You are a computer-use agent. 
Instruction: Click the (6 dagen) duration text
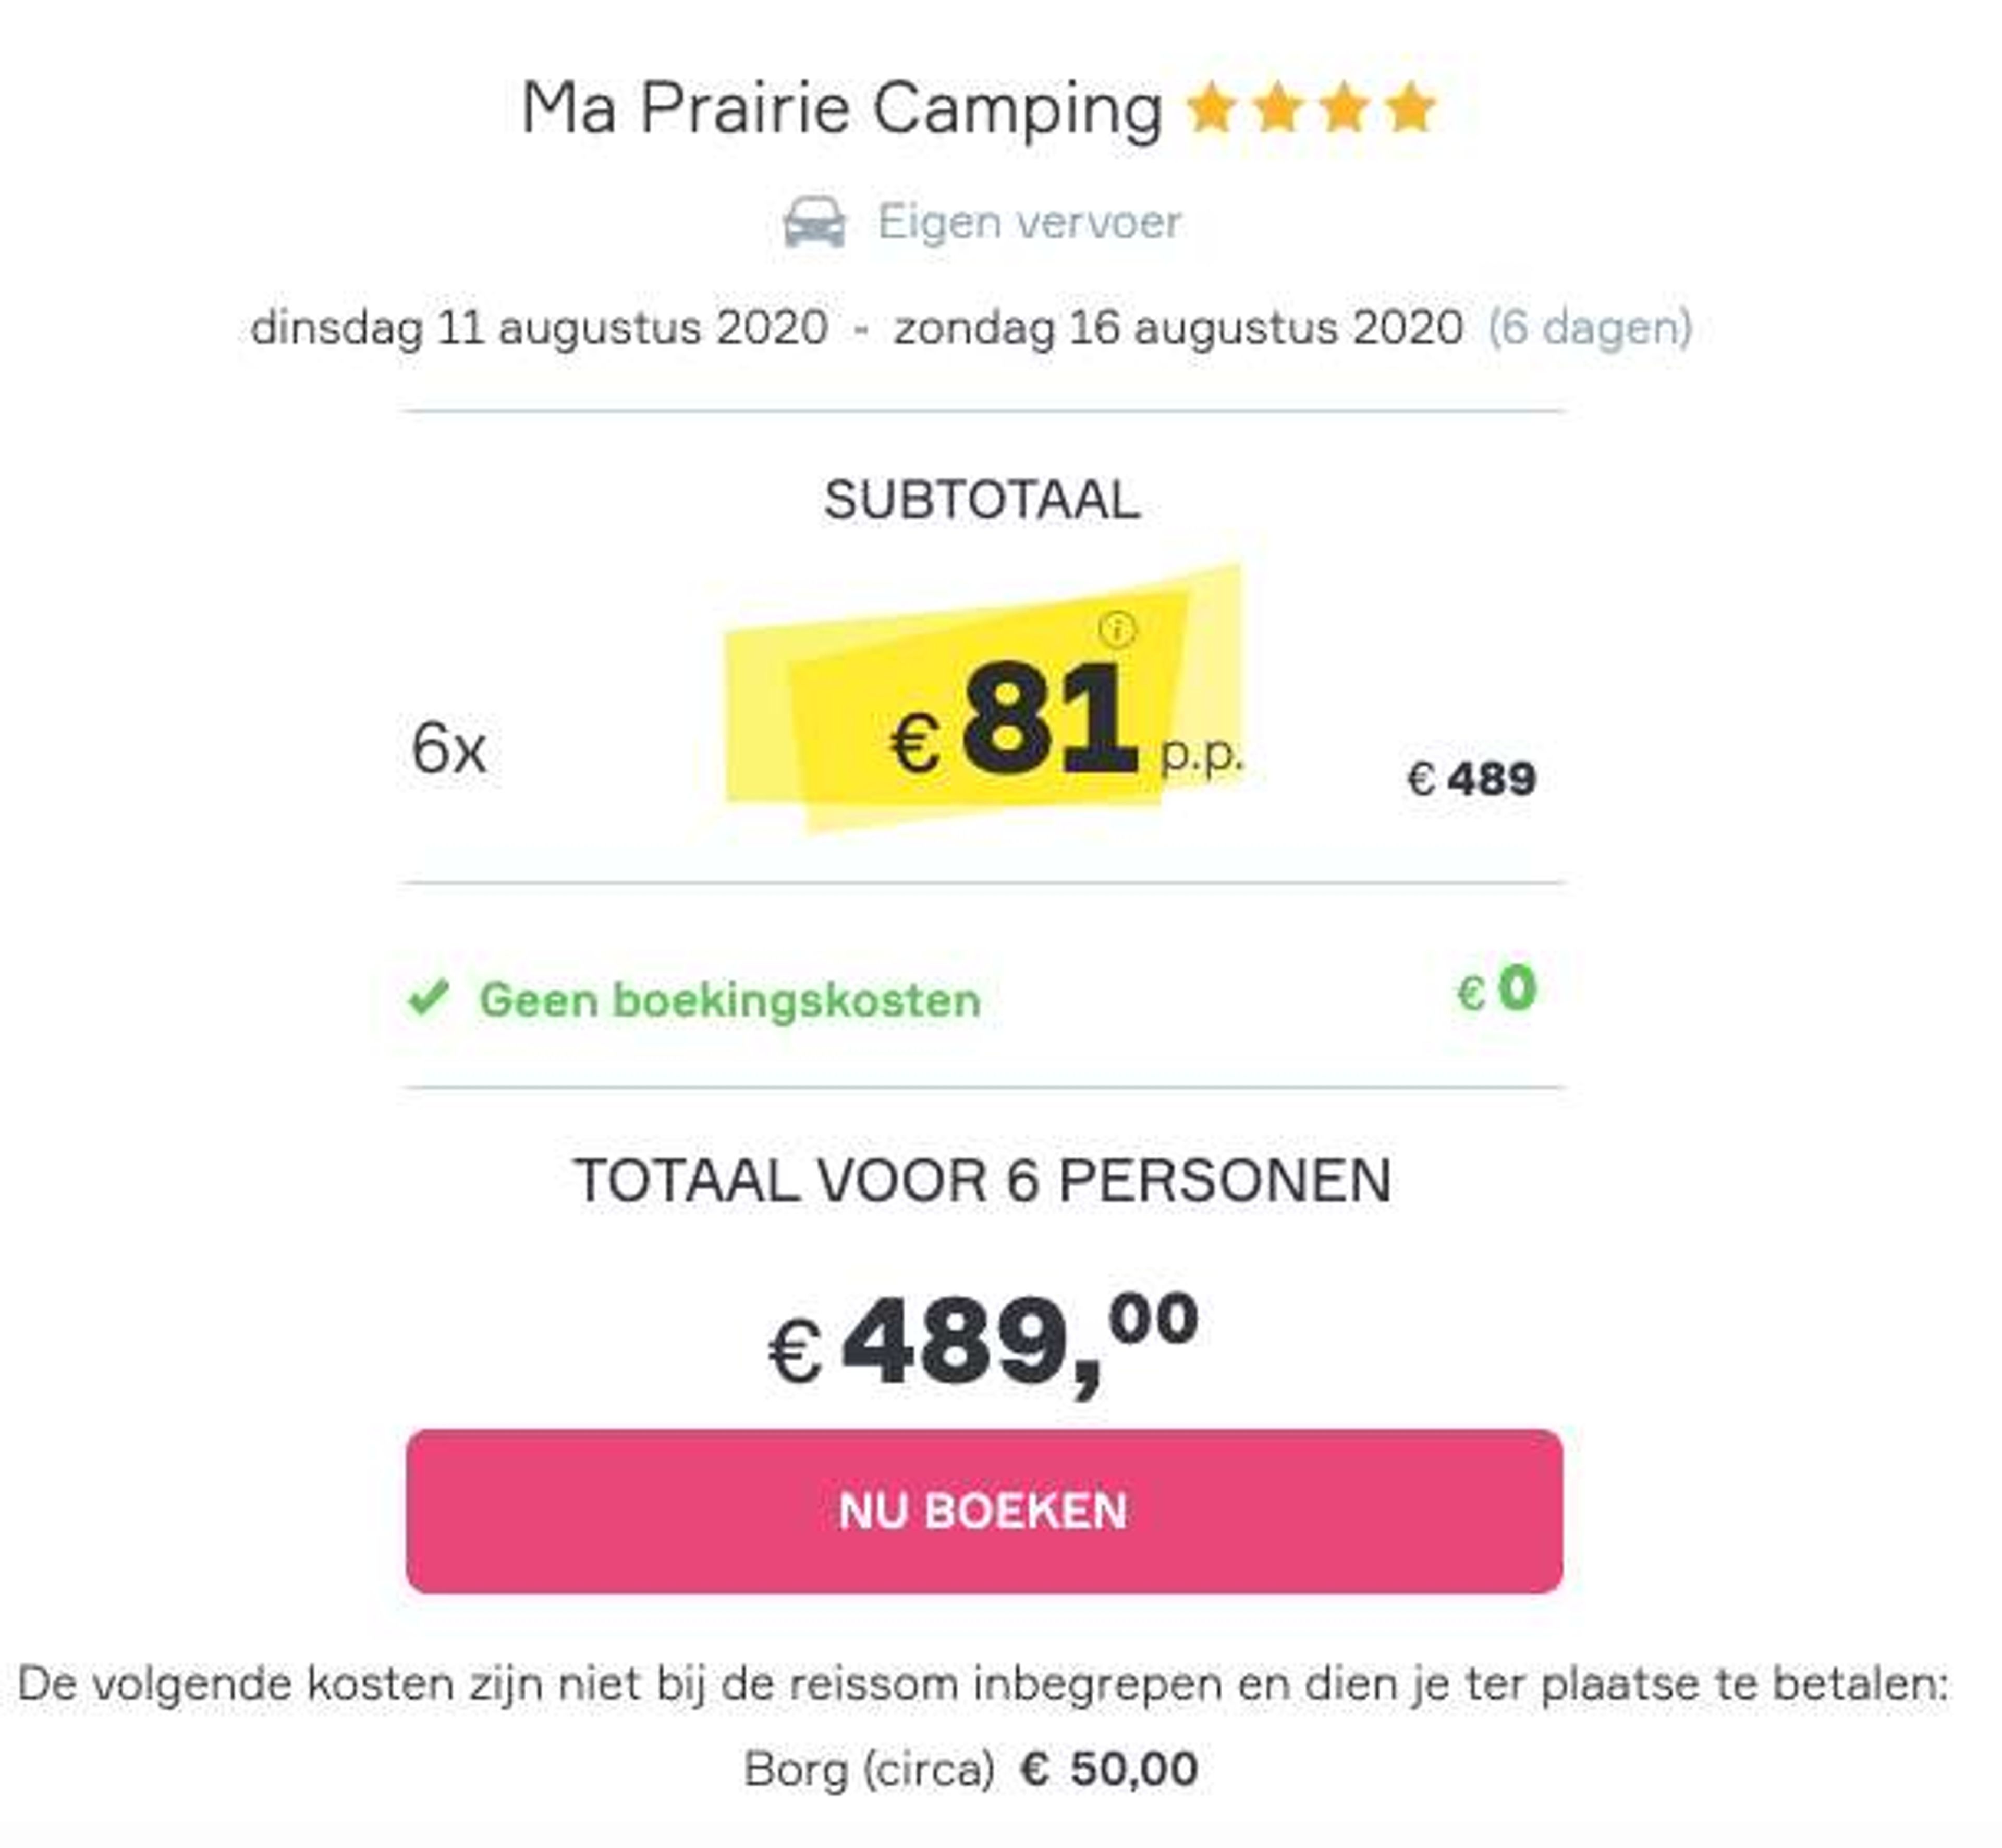click(x=1589, y=328)
